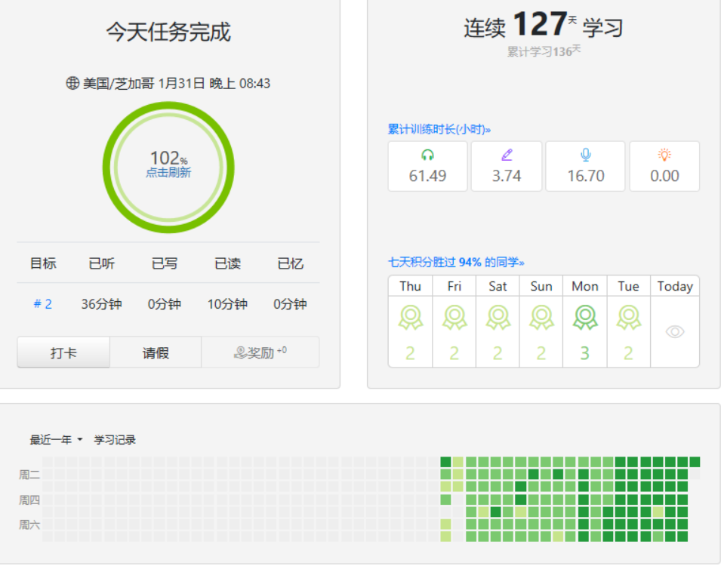Click the 奖励 reward button
This screenshot has width=721, height=566.
point(260,352)
